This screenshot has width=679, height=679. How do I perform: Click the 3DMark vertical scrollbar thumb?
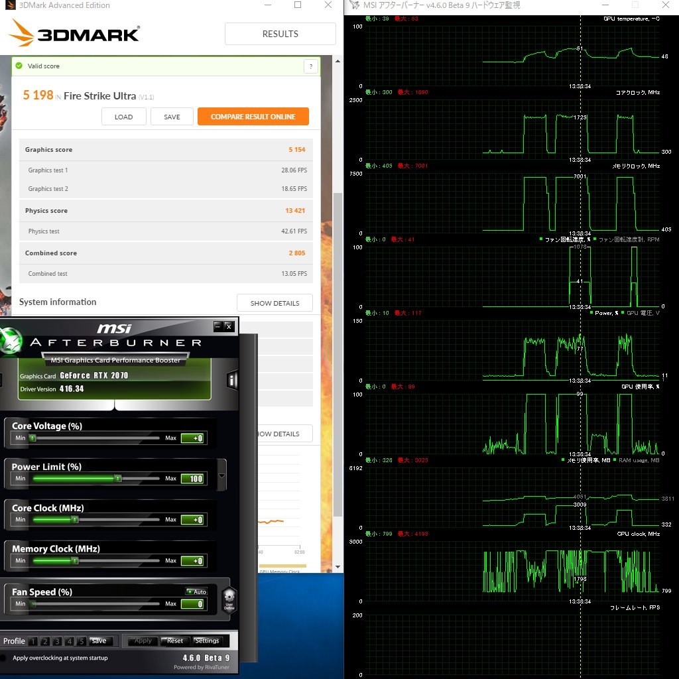click(x=338, y=354)
